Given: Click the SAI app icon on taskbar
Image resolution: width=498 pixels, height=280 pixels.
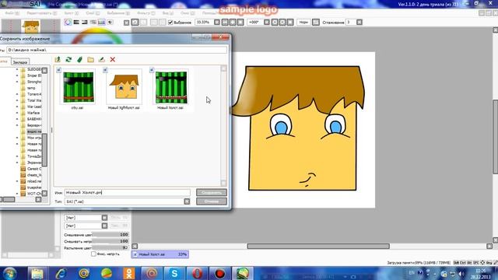Looking at the screenshot, I should click(243, 273).
